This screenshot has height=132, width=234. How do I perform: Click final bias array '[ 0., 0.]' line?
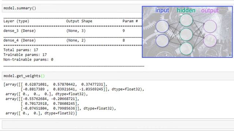pyautogui.click(x=41, y=113)
